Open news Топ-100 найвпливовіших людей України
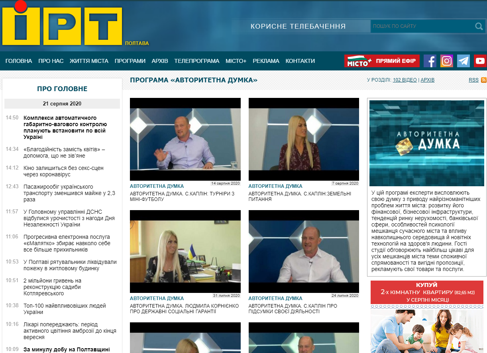The image size is (487, 353). pos(65,309)
